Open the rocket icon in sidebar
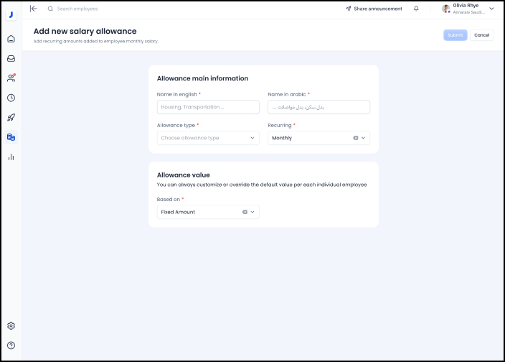The image size is (505, 362). tap(11, 117)
